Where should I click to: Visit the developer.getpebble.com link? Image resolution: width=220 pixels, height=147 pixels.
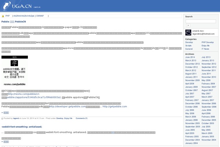67,107
